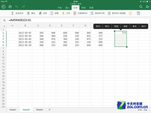The image size is (151, 113).
Task: Undo the last action
Action: coord(17,7)
